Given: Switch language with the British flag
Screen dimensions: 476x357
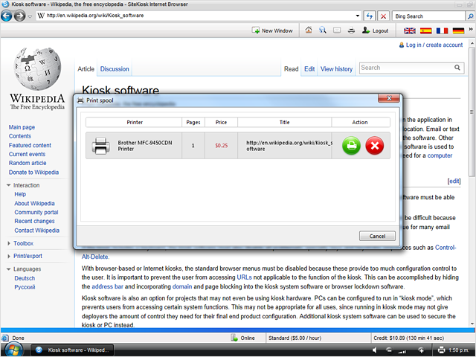Looking at the screenshot, I should coord(409,30).
